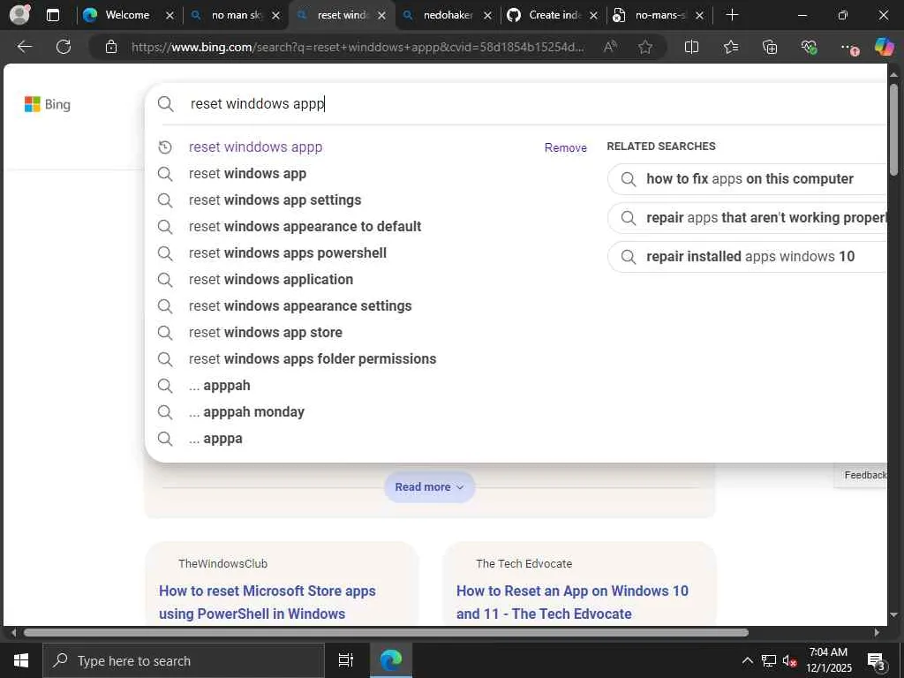Open notification center icon
904x678 pixels.
tap(877, 661)
